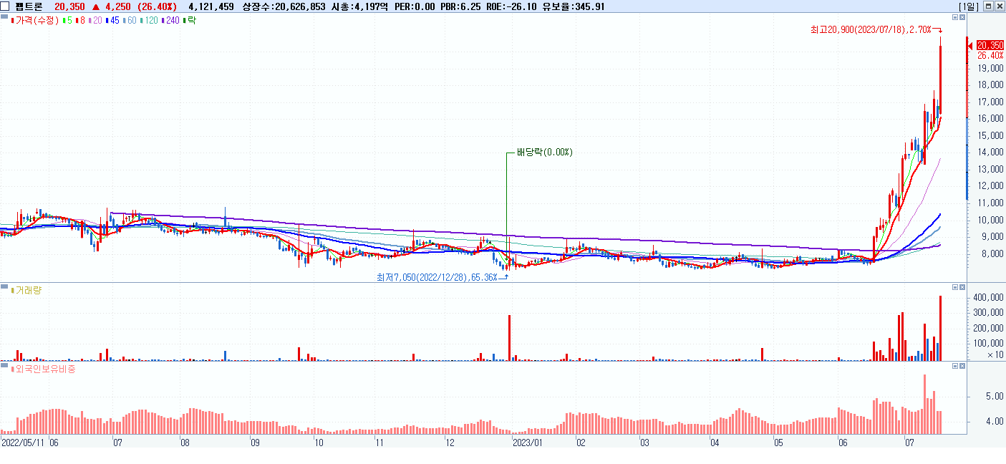1006x464 pixels.
Task: Close the price chart pane
Action: click(x=963, y=16)
